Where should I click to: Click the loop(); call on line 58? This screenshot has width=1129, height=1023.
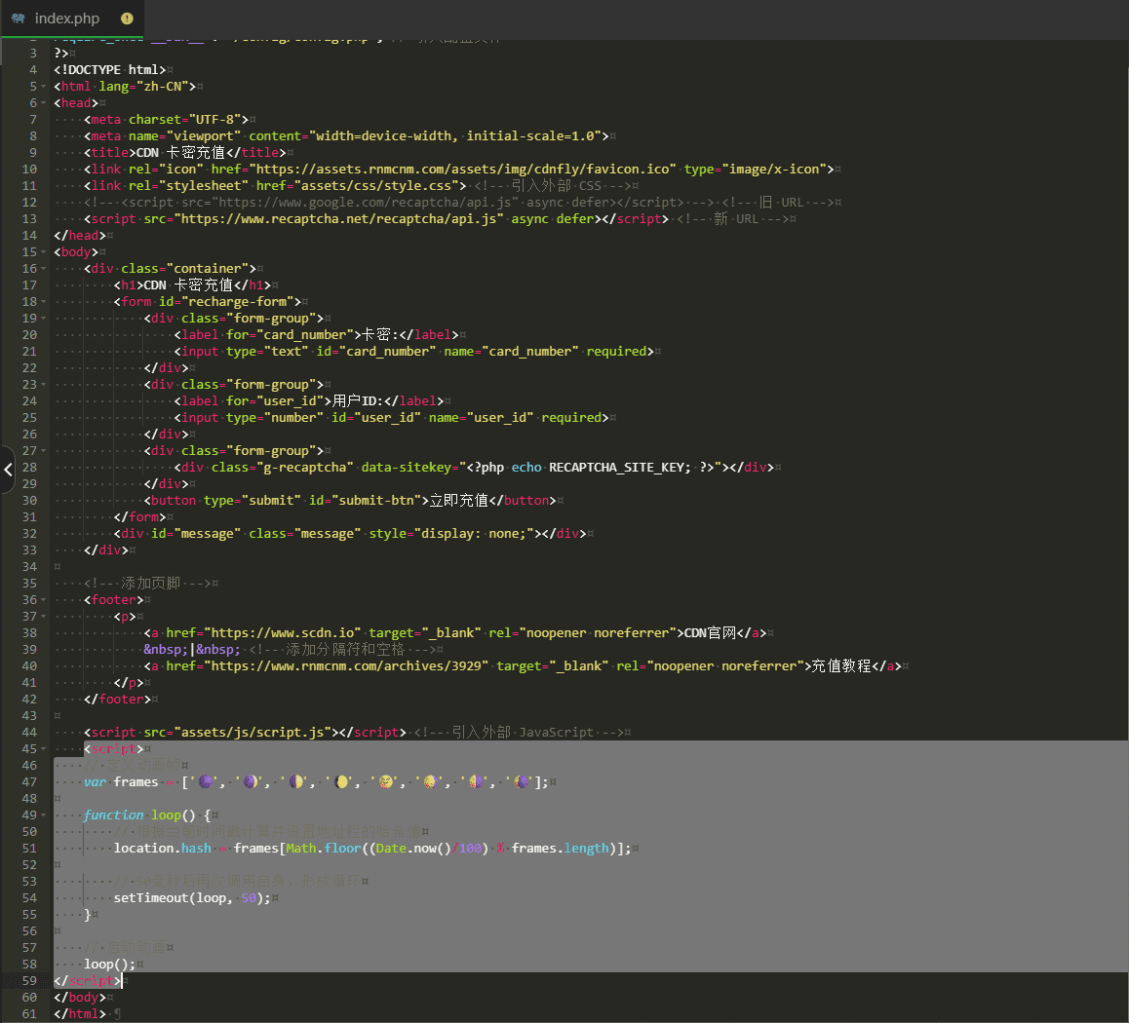coord(109,964)
